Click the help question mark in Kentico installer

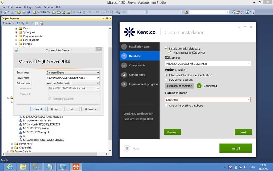[x=245, y=27]
